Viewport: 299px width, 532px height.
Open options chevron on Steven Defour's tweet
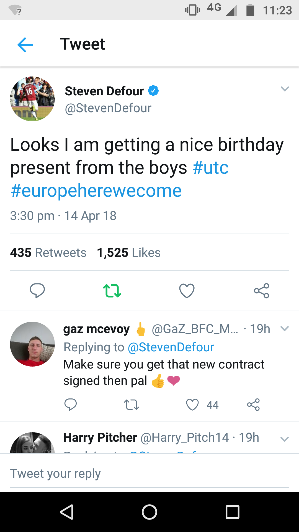click(x=285, y=89)
